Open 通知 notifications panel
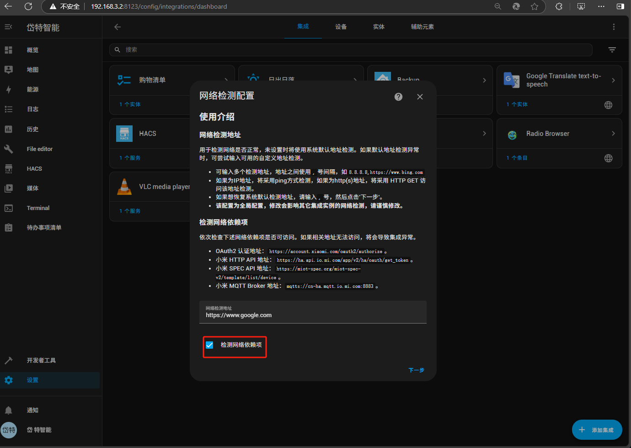Viewport: 631px width, 448px height. point(32,410)
